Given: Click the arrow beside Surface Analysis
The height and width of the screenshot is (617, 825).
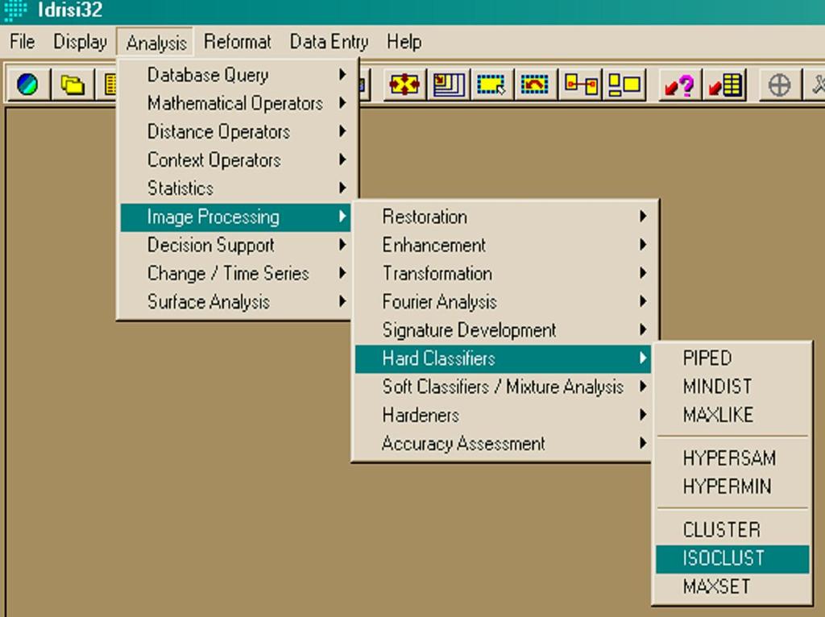Looking at the screenshot, I should (342, 301).
